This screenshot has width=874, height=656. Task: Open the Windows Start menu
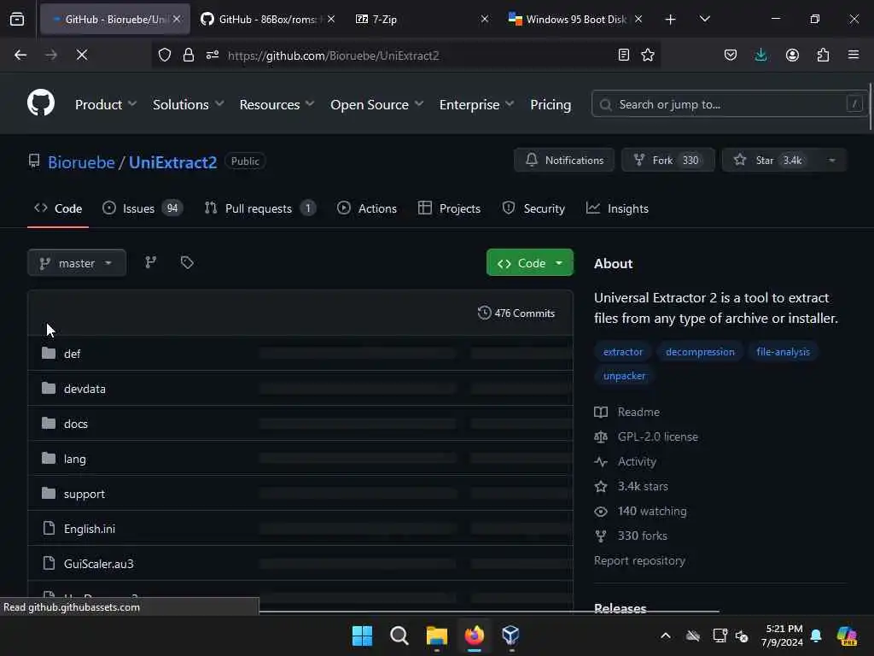(x=362, y=635)
